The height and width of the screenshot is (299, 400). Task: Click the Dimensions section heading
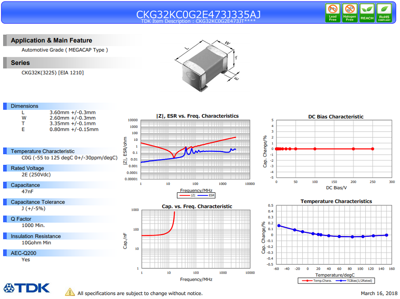pyautogui.click(x=24, y=106)
